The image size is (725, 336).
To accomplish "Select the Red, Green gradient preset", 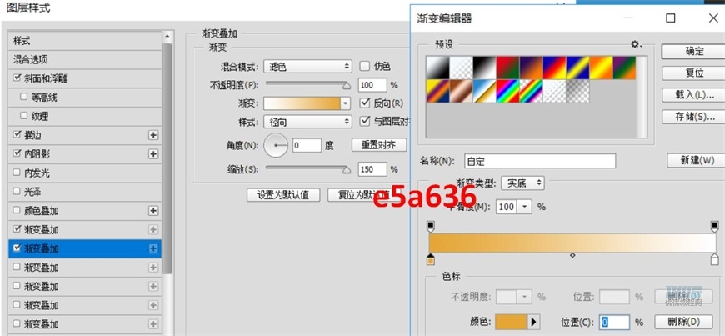I will (x=507, y=68).
